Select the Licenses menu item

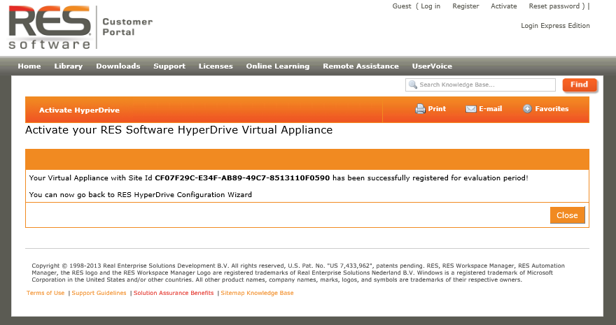pyautogui.click(x=216, y=66)
